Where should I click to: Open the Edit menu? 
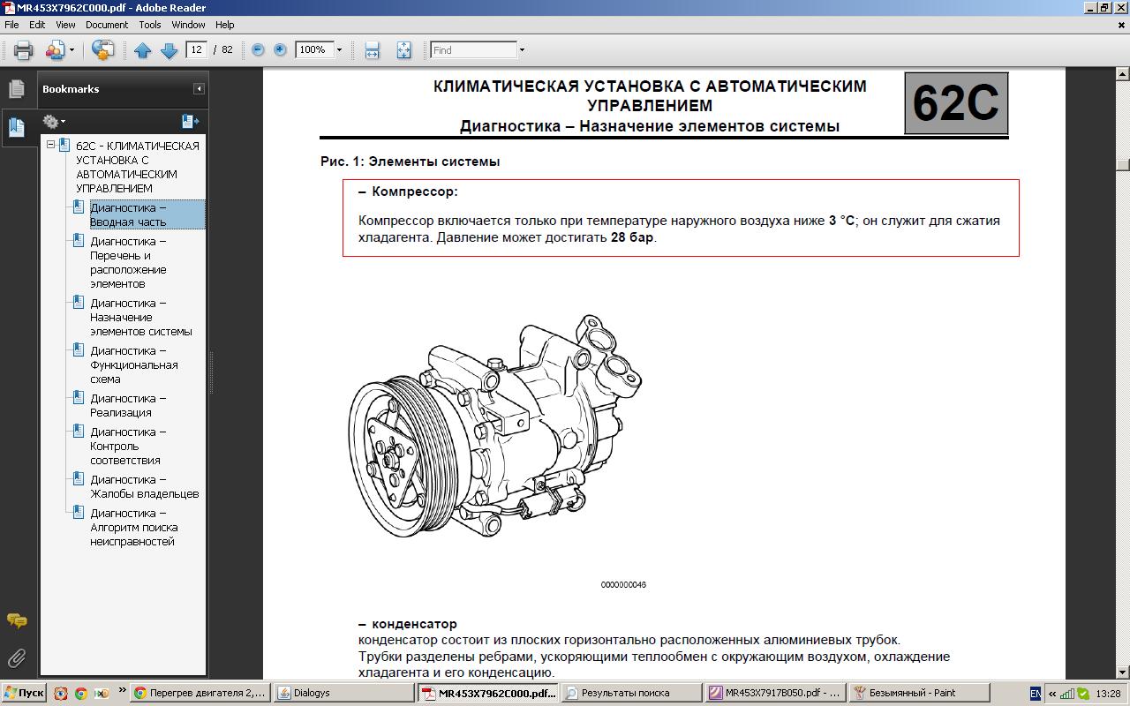point(37,25)
